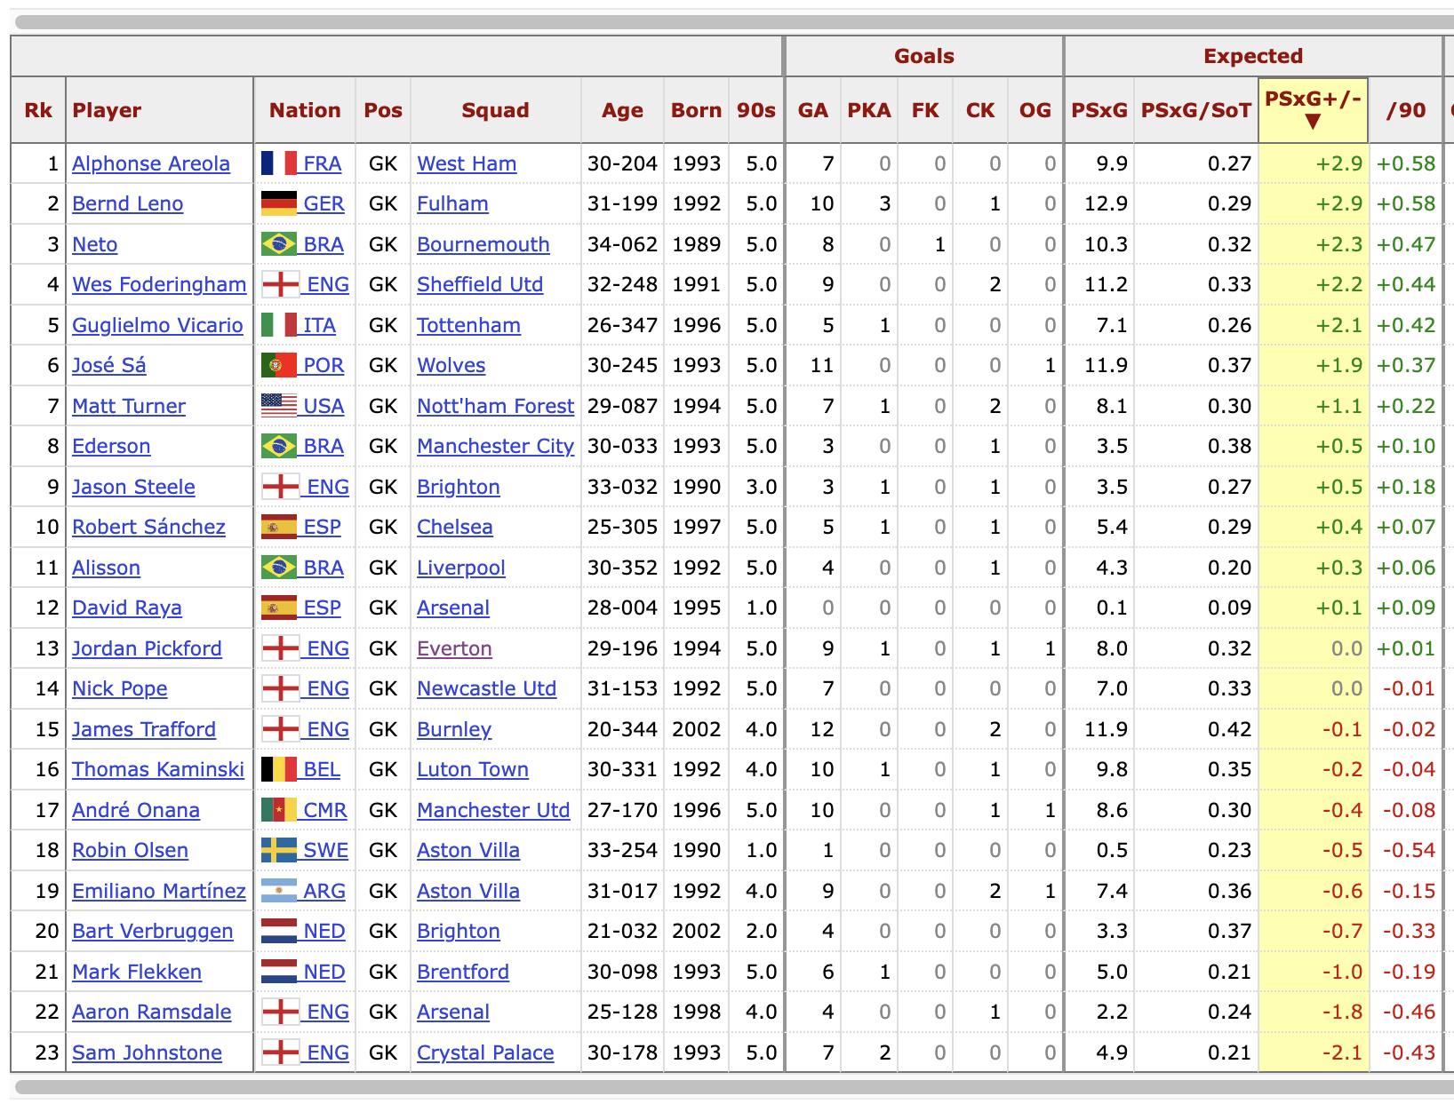Click the USA flag for Matt Turner
This screenshot has width=1454, height=1112.
pyautogui.click(x=279, y=406)
